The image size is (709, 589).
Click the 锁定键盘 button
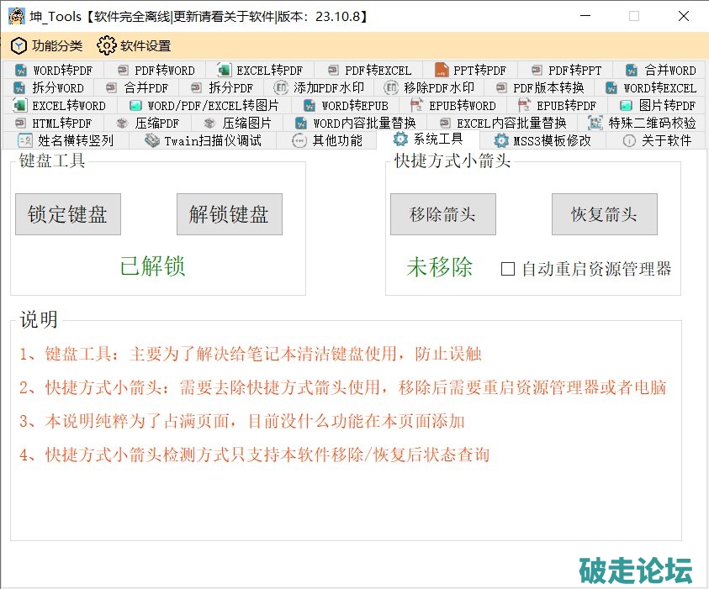pyautogui.click(x=68, y=214)
